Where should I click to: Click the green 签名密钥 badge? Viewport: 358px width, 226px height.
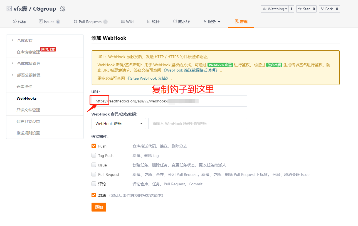(x=274, y=65)
